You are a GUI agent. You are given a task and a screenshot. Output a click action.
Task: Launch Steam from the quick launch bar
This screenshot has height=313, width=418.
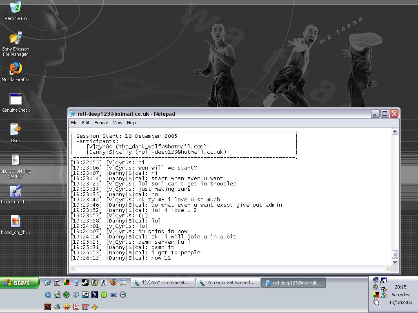[x=85, y=282]
